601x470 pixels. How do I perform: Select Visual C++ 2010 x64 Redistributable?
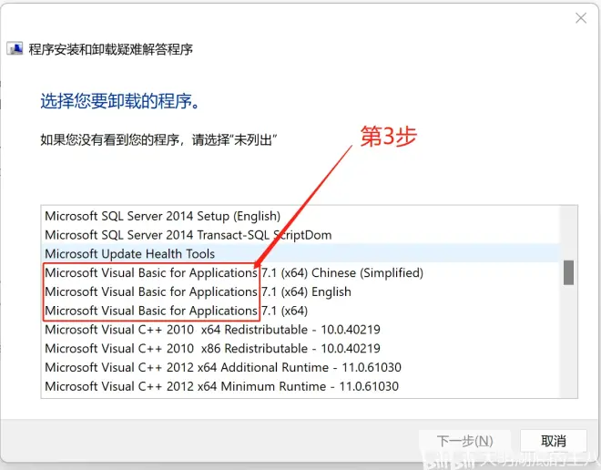click(212, 330)
